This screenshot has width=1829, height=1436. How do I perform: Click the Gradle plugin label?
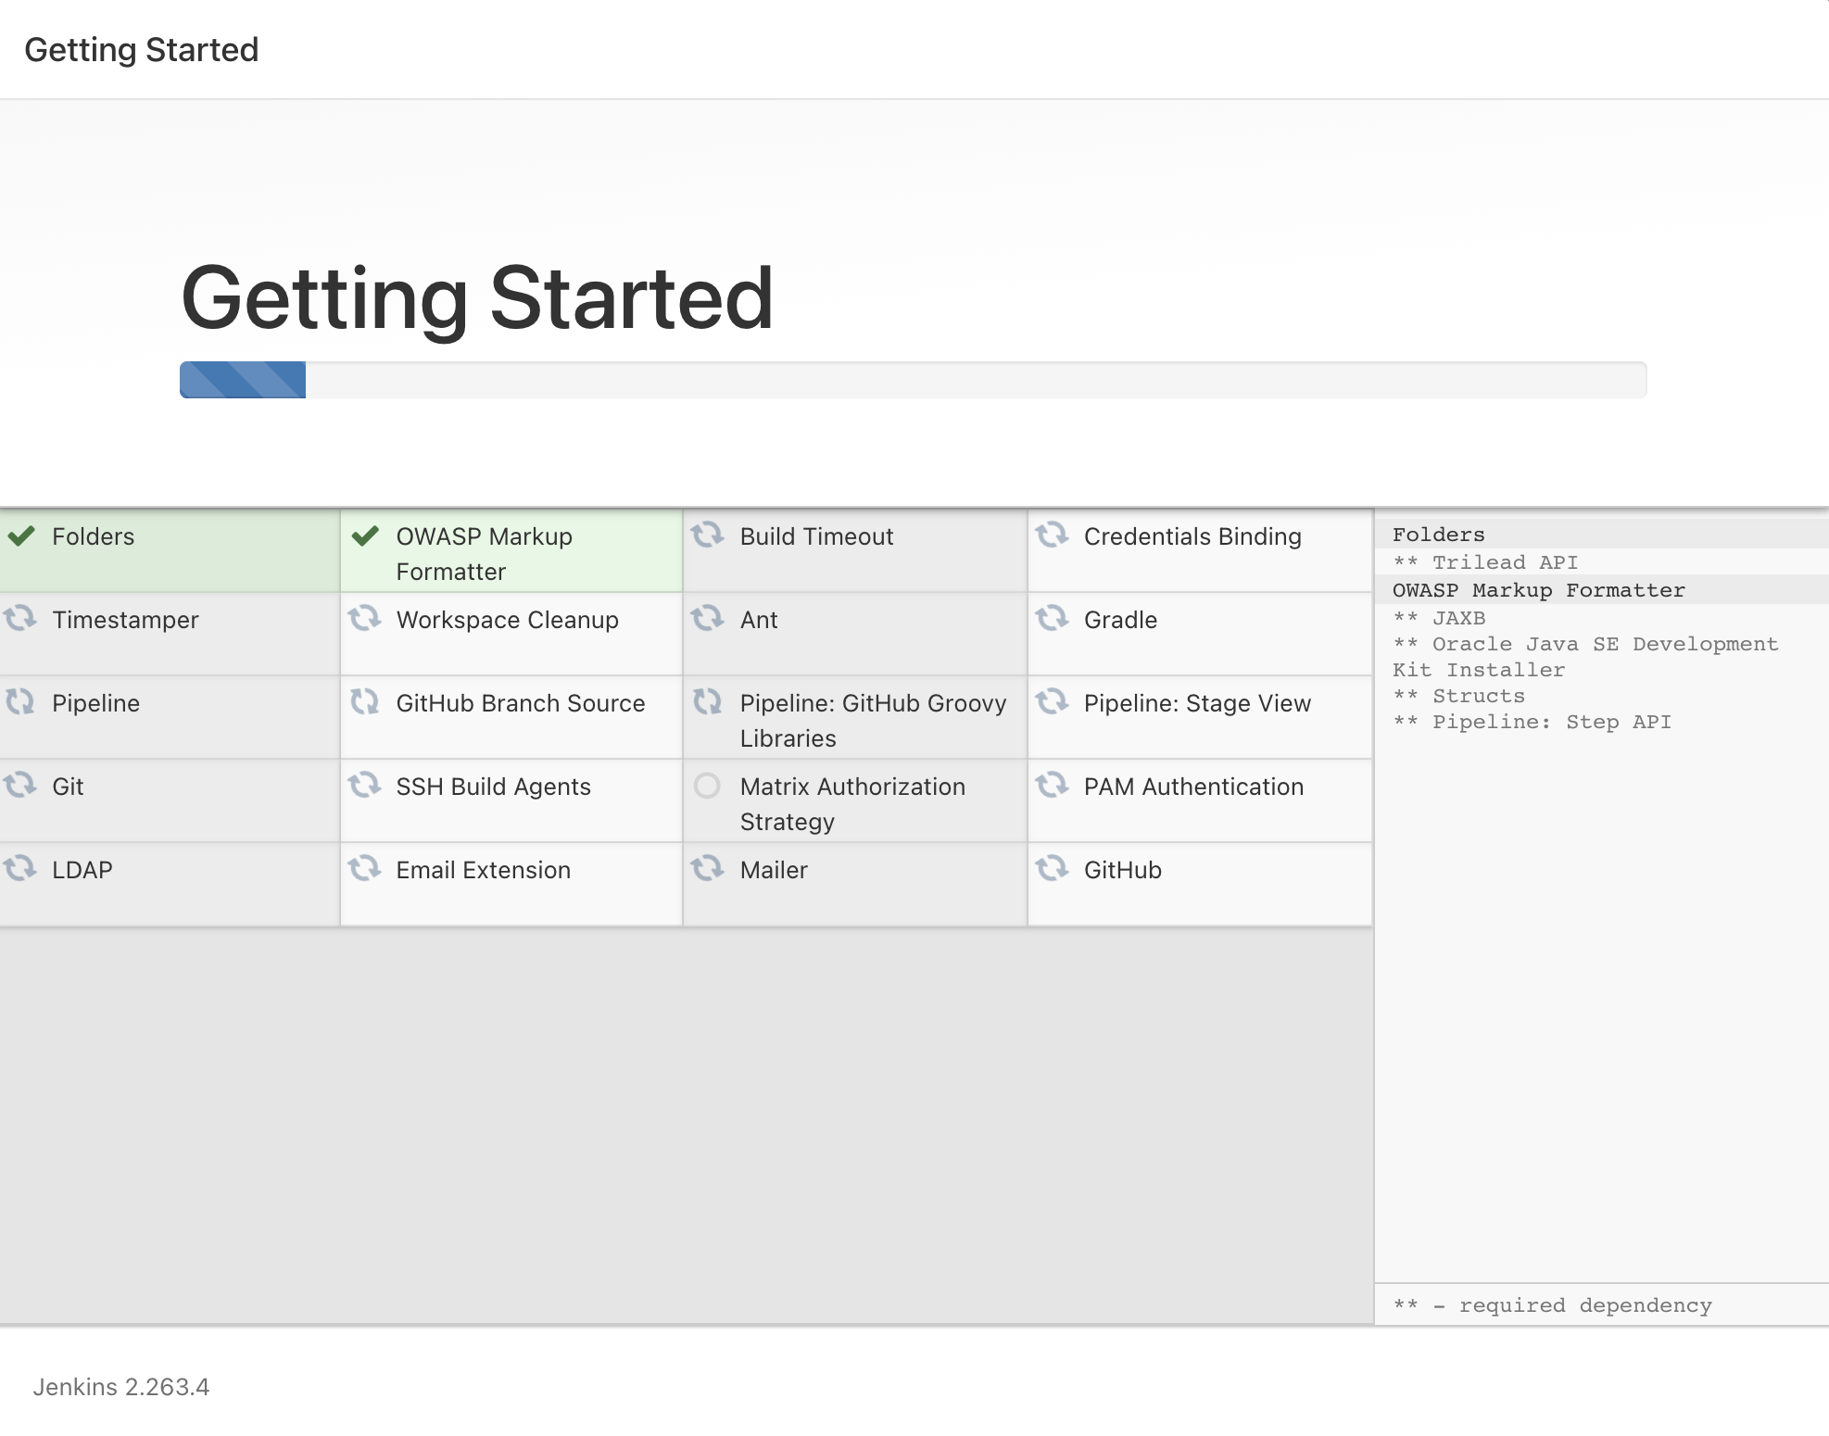coord(1120,620)
